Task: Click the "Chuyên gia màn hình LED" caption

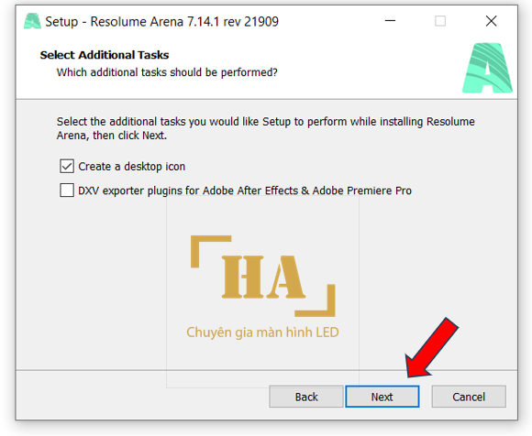Action: point(262,332)
